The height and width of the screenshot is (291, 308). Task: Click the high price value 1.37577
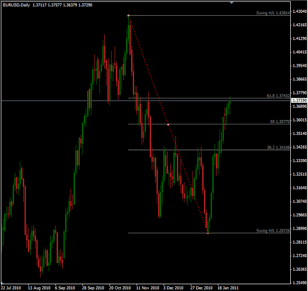point(55,5)
